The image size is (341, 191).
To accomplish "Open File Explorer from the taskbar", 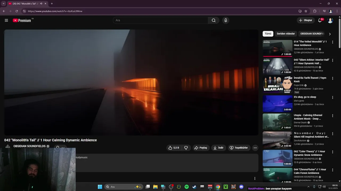I will click(x=155, y=187).
